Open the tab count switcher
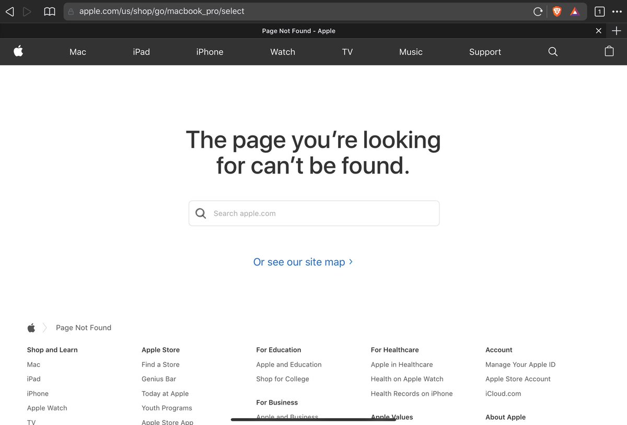This screenshot has width=627, height=425. pos(599,12)
